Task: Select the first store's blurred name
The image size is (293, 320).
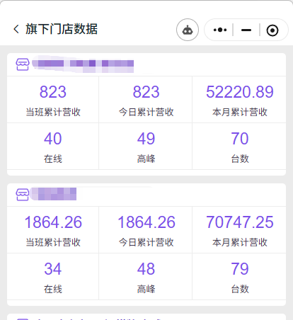Action: click(x=83, y=64)
